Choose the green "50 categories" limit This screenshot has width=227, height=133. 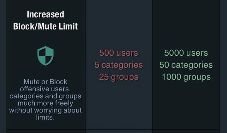click(x=186, y=65)
